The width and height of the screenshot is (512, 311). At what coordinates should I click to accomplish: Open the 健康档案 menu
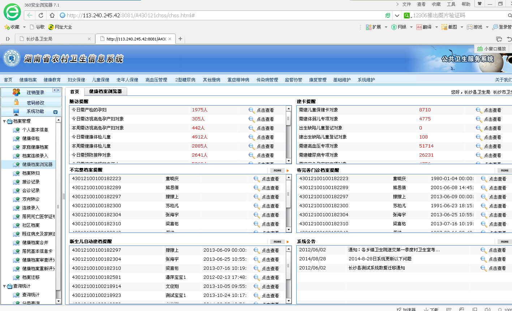click(x=28, y=80)
